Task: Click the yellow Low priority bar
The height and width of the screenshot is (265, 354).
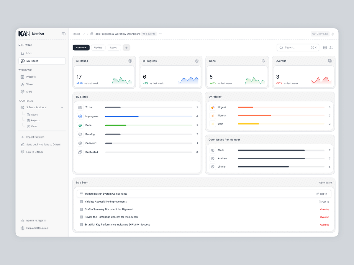Action: tap(248, 124)
